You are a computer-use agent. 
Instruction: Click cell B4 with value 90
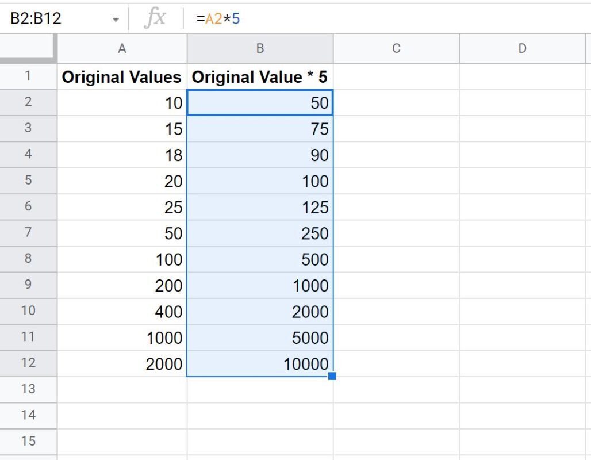[x=260, y=155]
